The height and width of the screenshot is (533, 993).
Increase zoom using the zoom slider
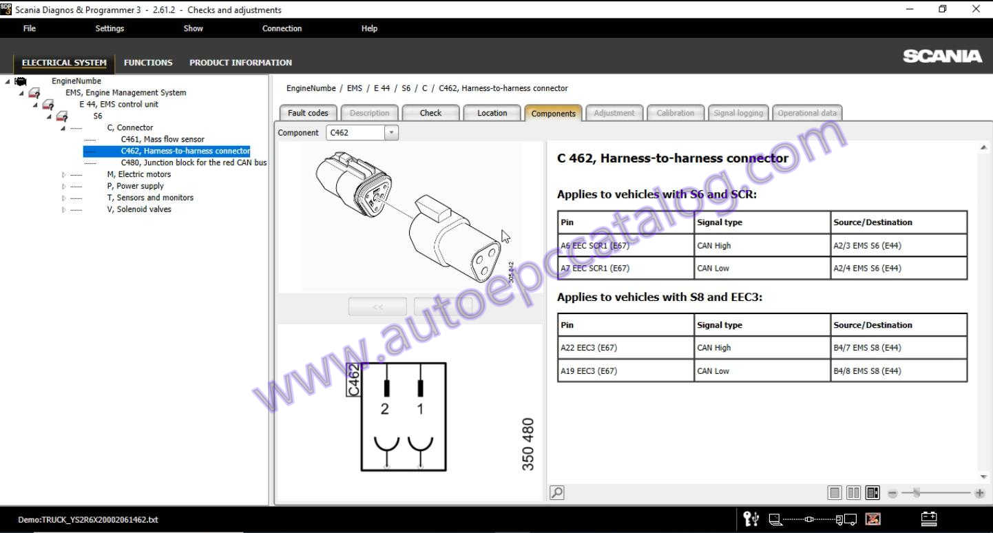coord(979,492)
